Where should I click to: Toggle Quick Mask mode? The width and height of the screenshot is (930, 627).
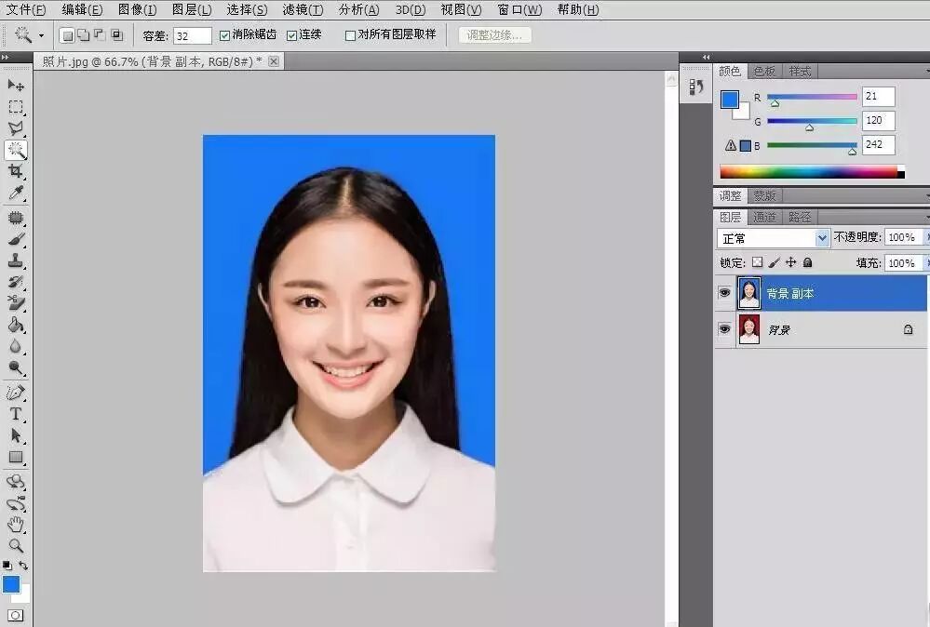coord(16,615)
